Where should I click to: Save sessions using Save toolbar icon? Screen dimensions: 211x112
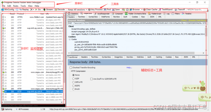pos(116,10)
